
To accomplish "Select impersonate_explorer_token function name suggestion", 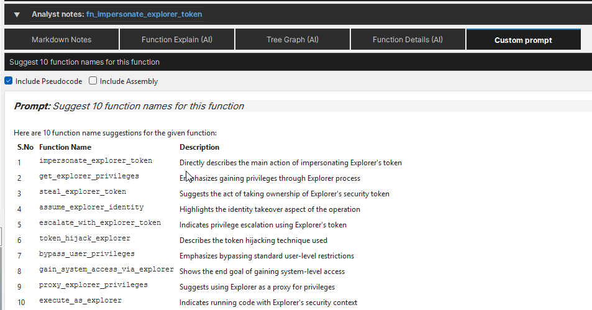I will (x=96, y=160).
